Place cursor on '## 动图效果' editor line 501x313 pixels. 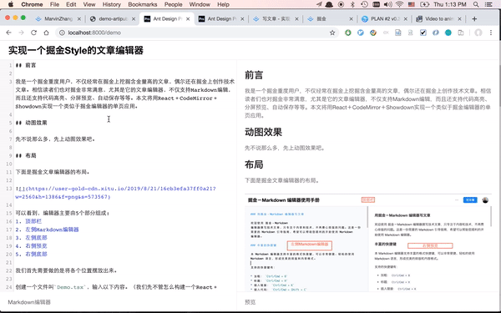click(x=31, y=123)
